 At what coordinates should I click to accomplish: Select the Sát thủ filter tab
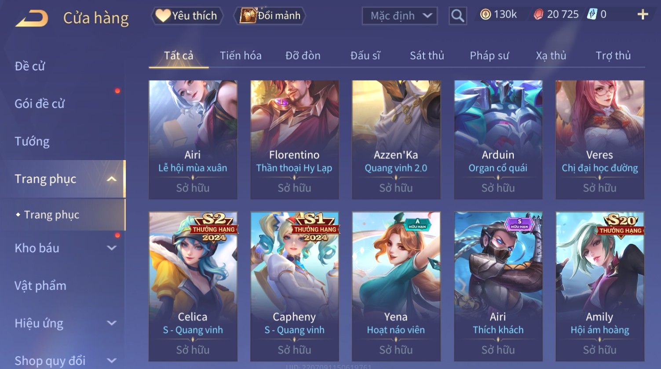(x=427, y=55)
